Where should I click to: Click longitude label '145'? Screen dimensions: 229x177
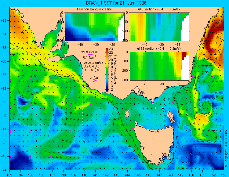(x=138, y=175)
